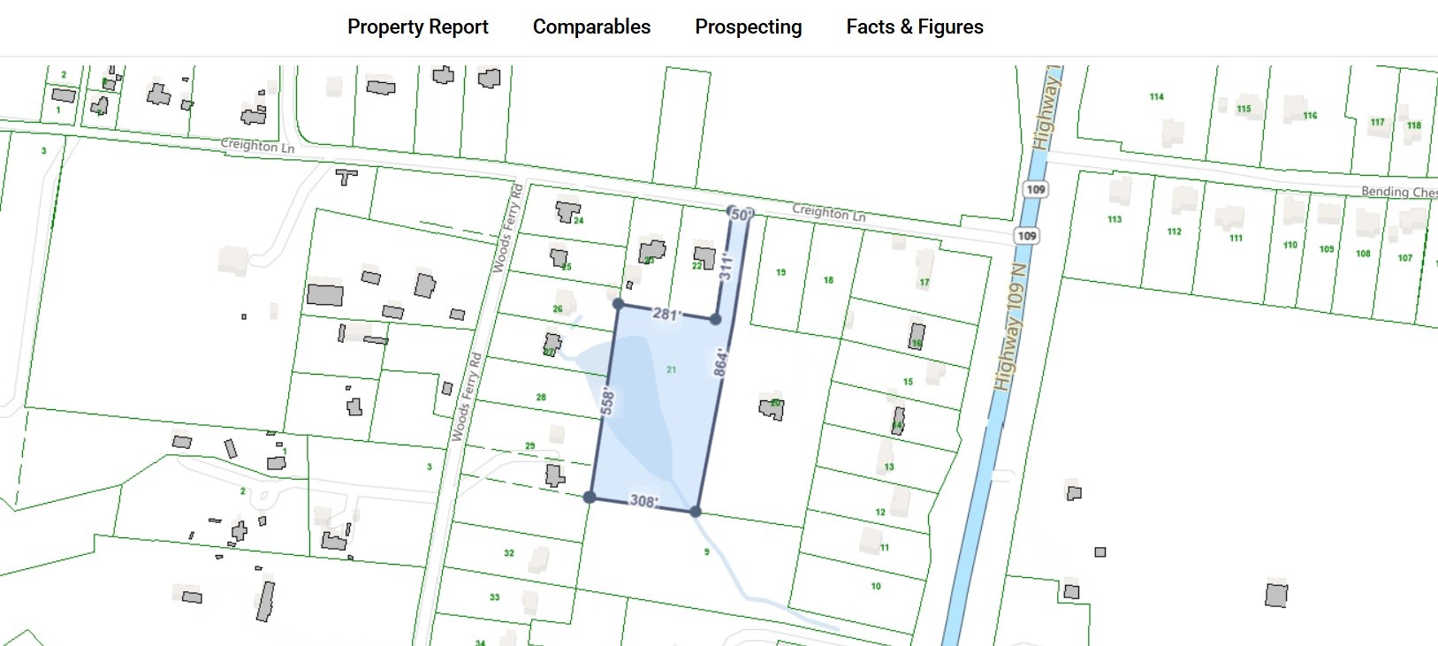Click the 558' boundary measurement label
This screenshot has height=646, width=1438.
pos(607,400)
